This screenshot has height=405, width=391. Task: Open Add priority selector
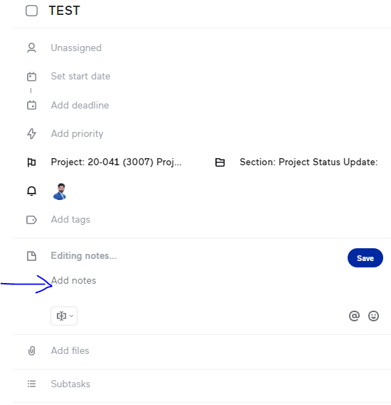tap(77, 134)
